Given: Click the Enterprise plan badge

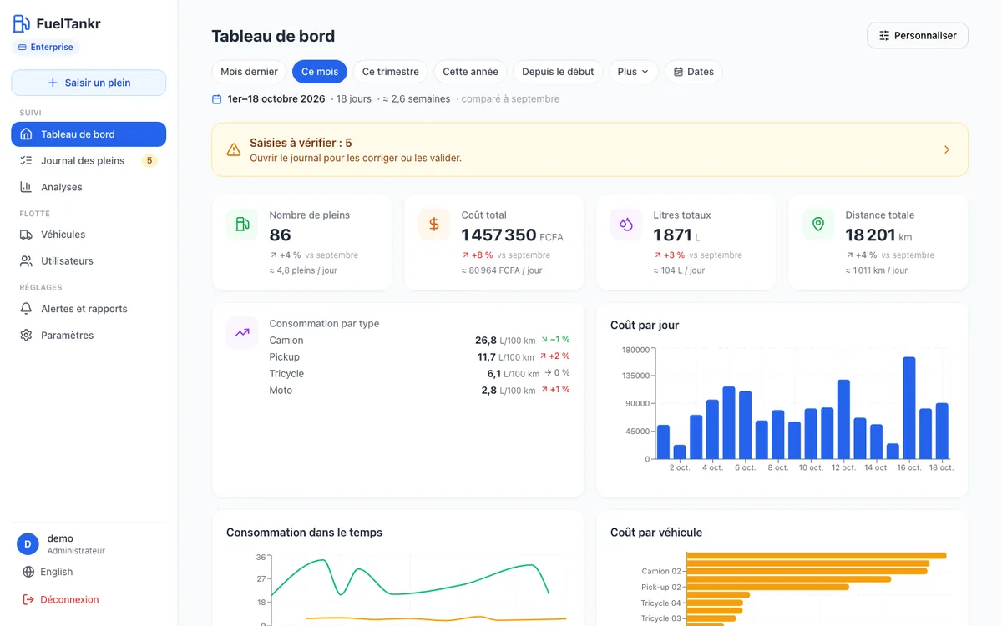Looking at the screenshot, I should tap(45, 48).
